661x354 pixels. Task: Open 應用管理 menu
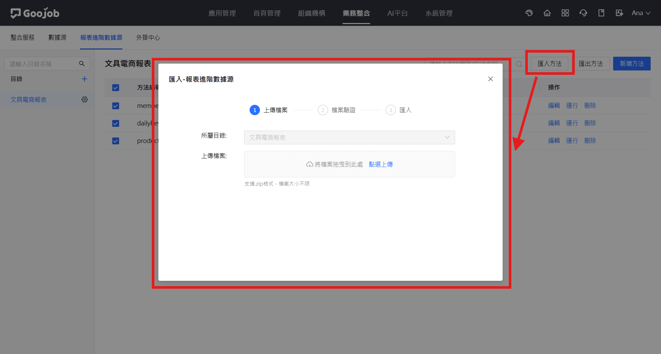click(222, 13)
